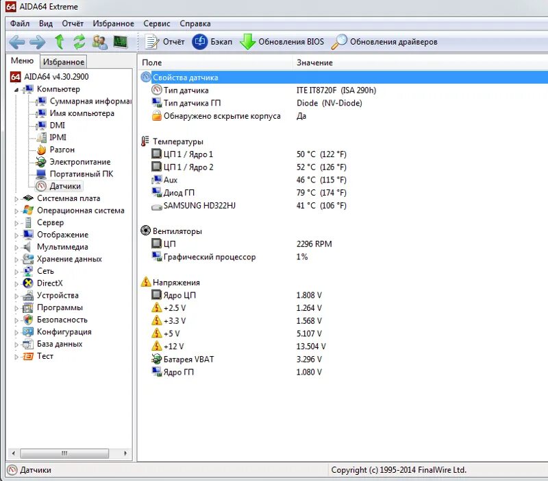
Task: Click the thermometer icon by Температуры
Action: click(x=145, y=141)
